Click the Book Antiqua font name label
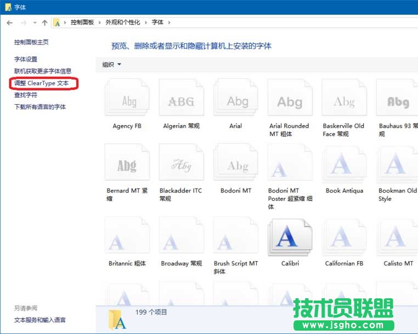This screenshot has width=418, height=334. (x=344, y=191)
